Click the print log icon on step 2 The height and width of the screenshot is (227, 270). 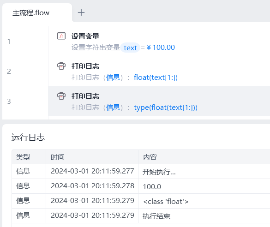pos(61,66)
